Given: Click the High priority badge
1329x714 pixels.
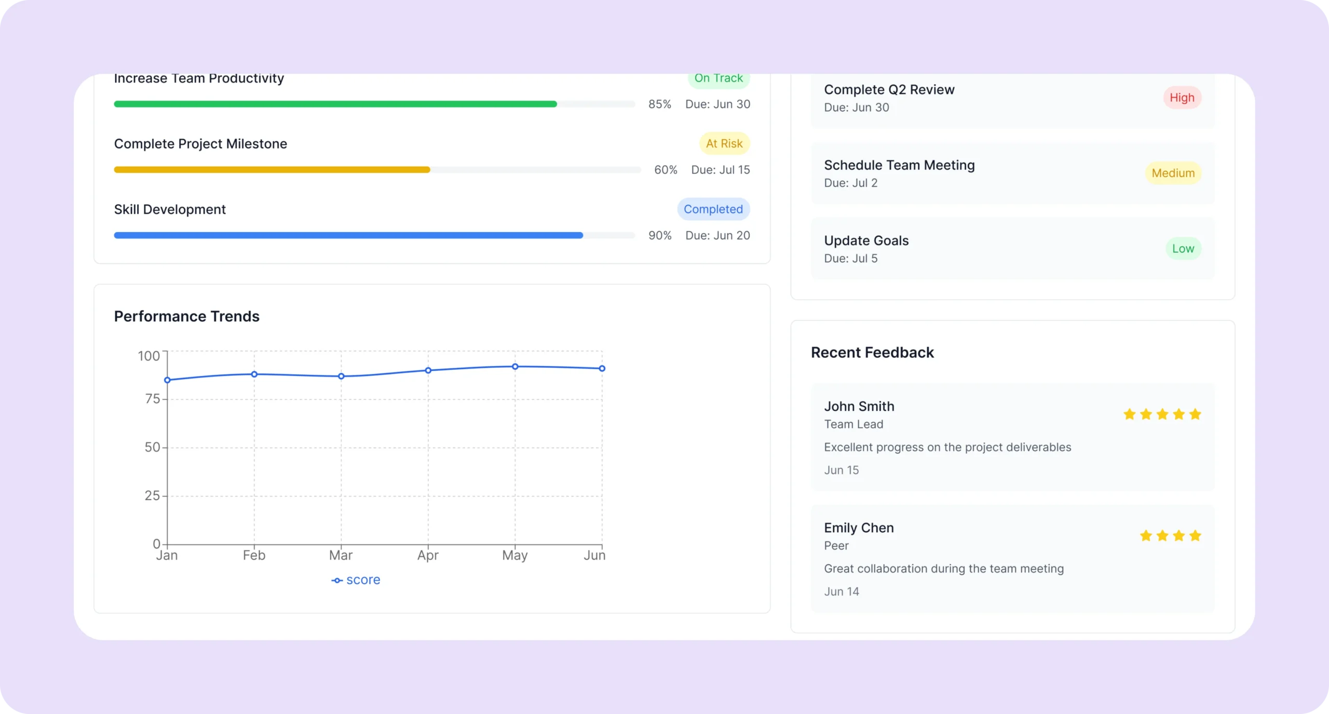Looking at the screenshot, I should click(1182, 98).
